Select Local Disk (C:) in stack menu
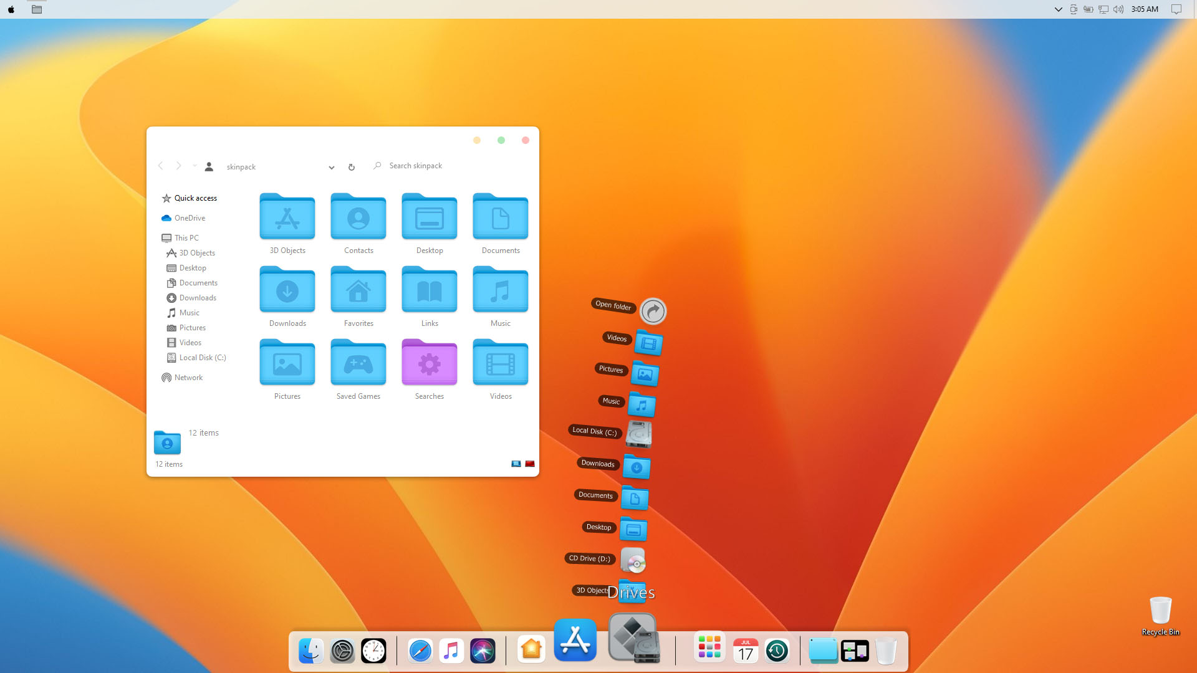The height and width of the screenshot is (673, 1197). click(x=639, y=434)
